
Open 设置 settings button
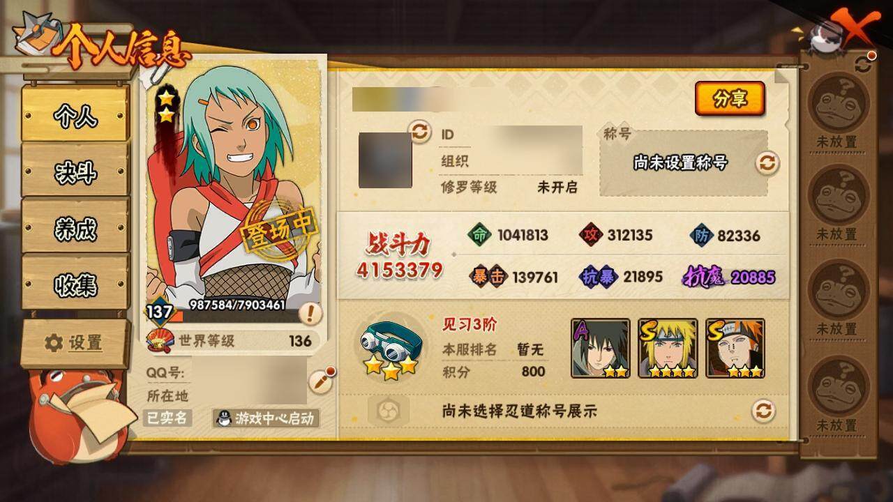point(75,343)
